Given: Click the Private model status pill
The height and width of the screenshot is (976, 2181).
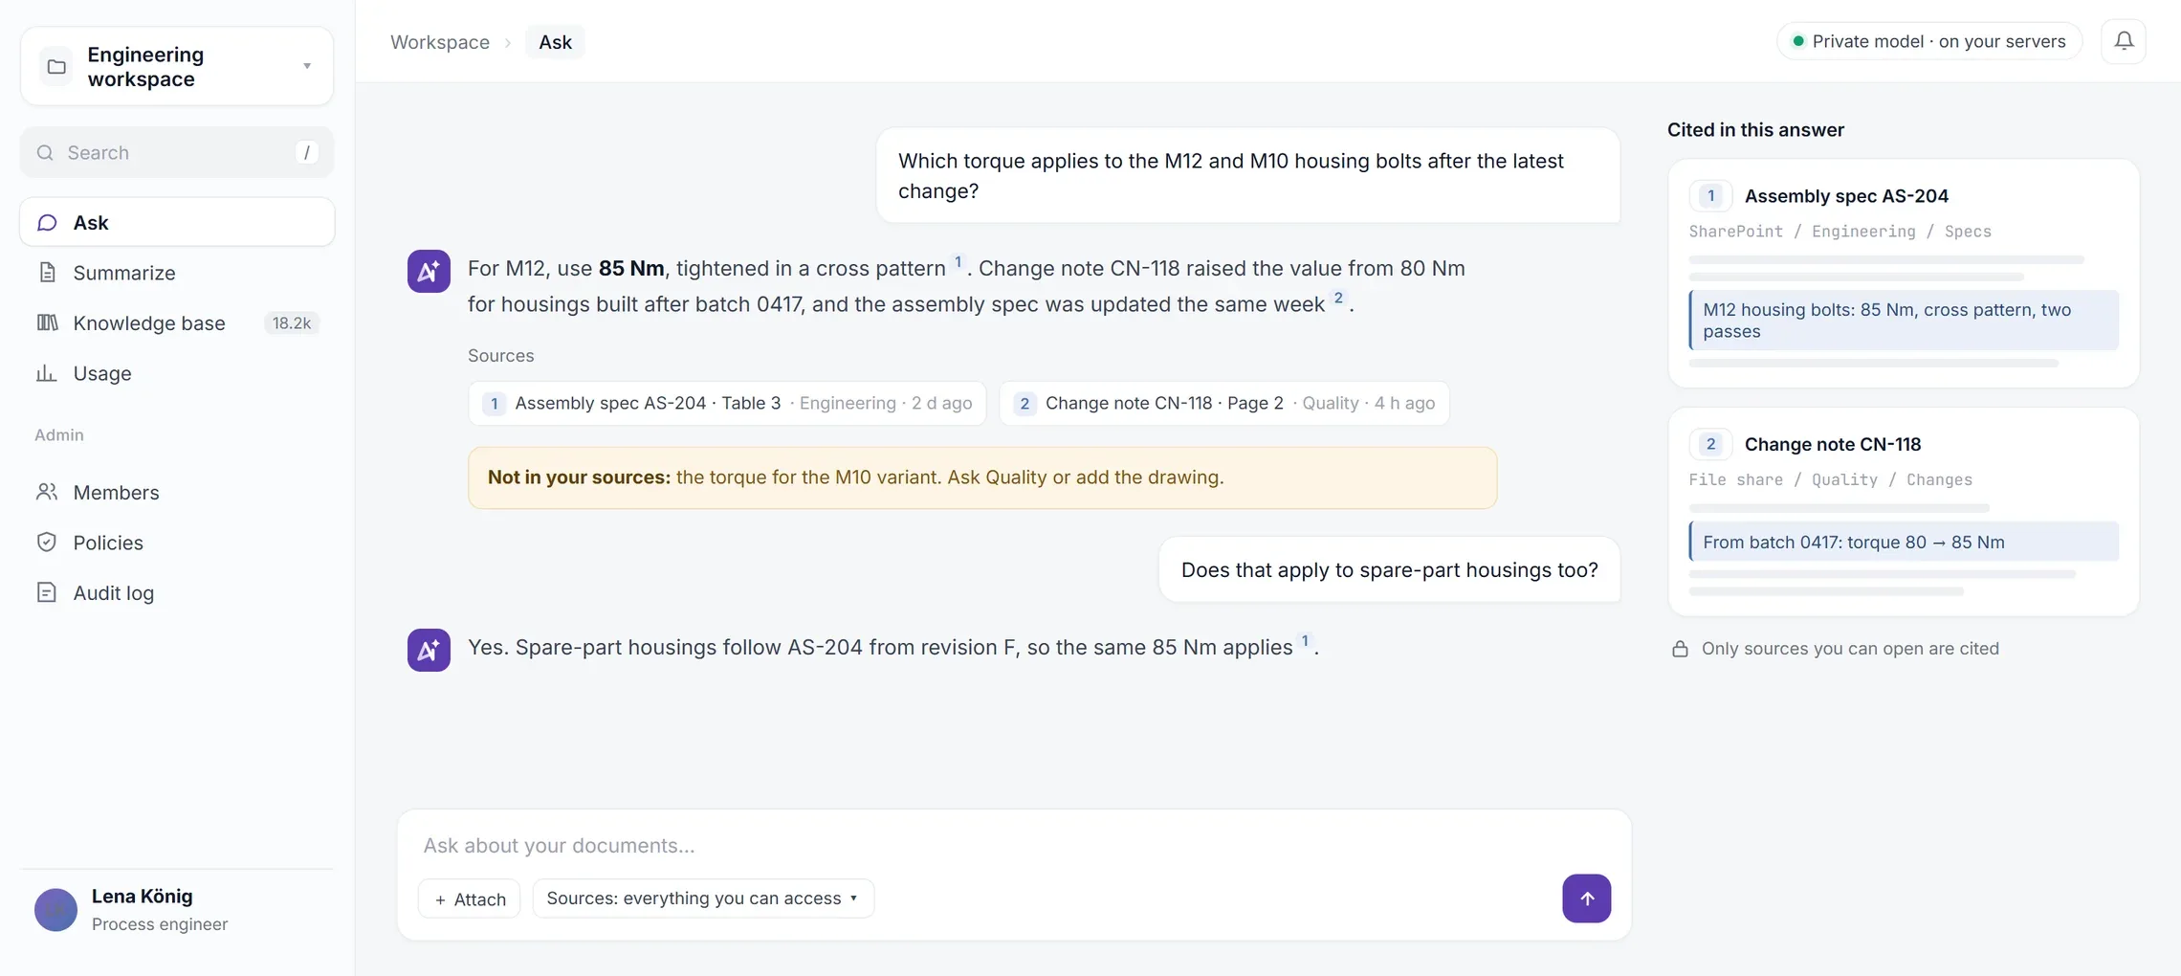Looking at the screenshot, I should tap(1929, 41).
